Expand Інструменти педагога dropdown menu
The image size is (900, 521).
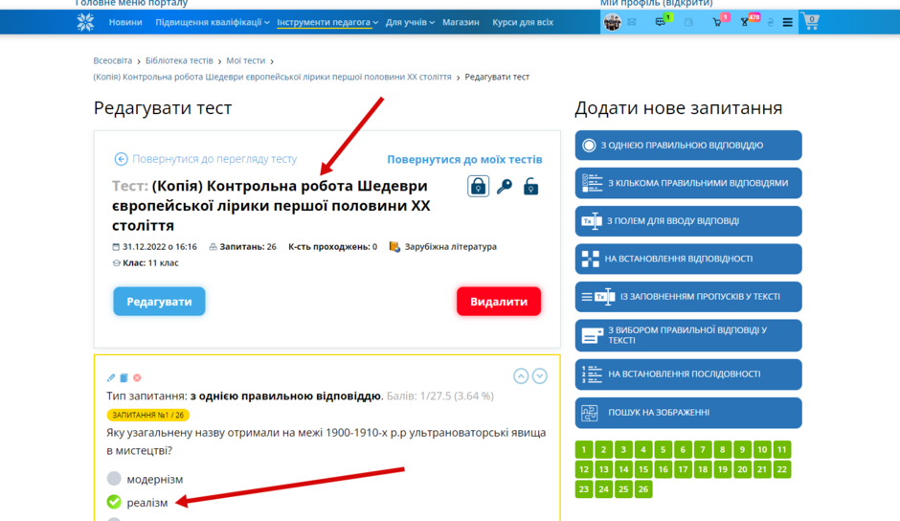(327, 22)
